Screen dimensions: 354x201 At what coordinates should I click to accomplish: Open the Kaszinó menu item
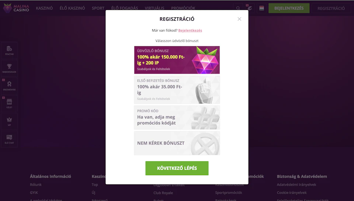[x=44, y=8]
